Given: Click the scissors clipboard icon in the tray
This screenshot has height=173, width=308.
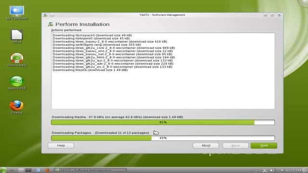Looking at the screenshot, I should 265,170.
